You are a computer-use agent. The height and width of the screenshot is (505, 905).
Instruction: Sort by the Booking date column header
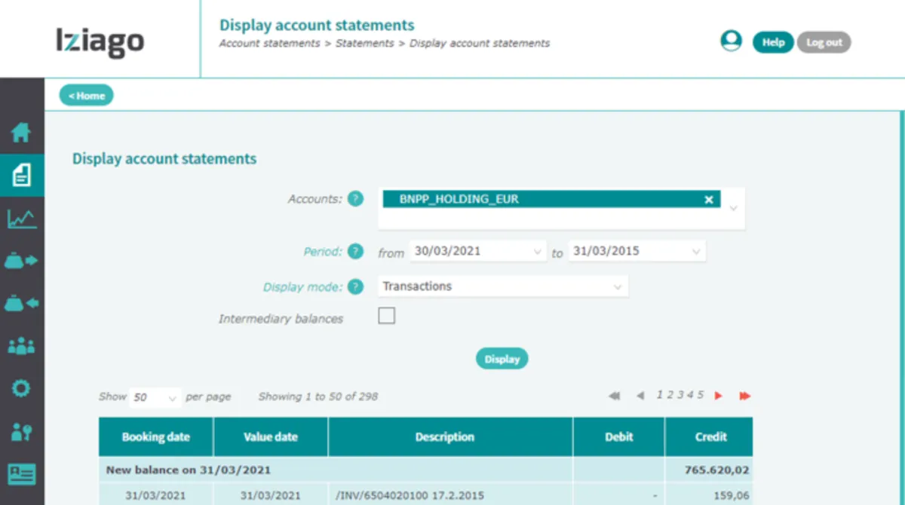point(156,437)
